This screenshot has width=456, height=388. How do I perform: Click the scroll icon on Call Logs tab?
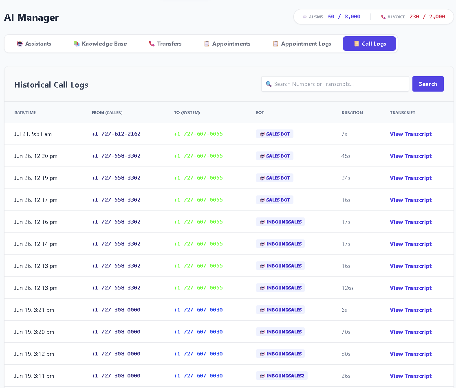356,44
